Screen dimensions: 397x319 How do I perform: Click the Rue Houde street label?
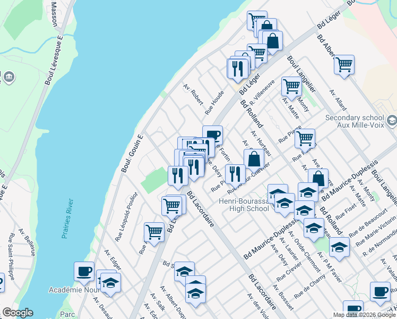pyautogui.click(x=214, y=103)
